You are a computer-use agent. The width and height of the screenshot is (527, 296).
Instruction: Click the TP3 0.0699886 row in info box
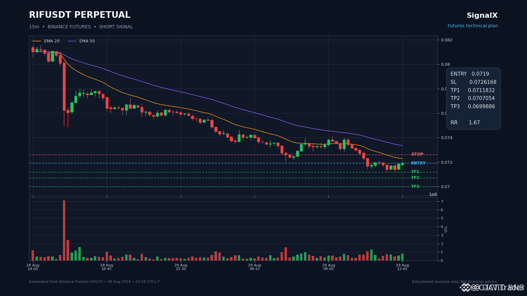click(473, 107)
